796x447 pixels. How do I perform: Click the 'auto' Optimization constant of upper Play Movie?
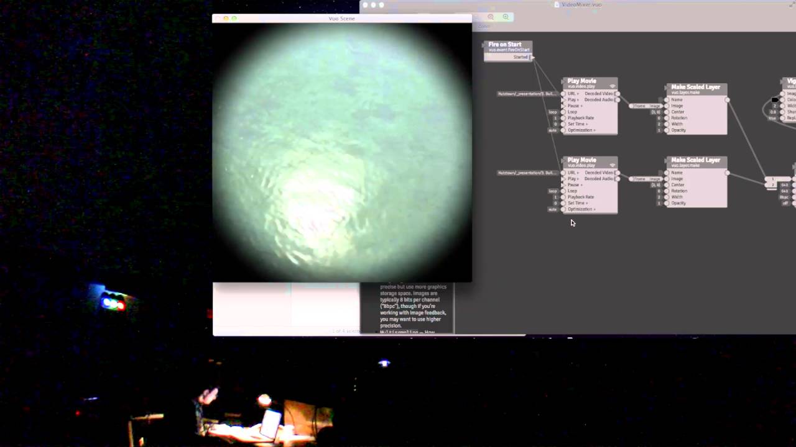(552, 130)
